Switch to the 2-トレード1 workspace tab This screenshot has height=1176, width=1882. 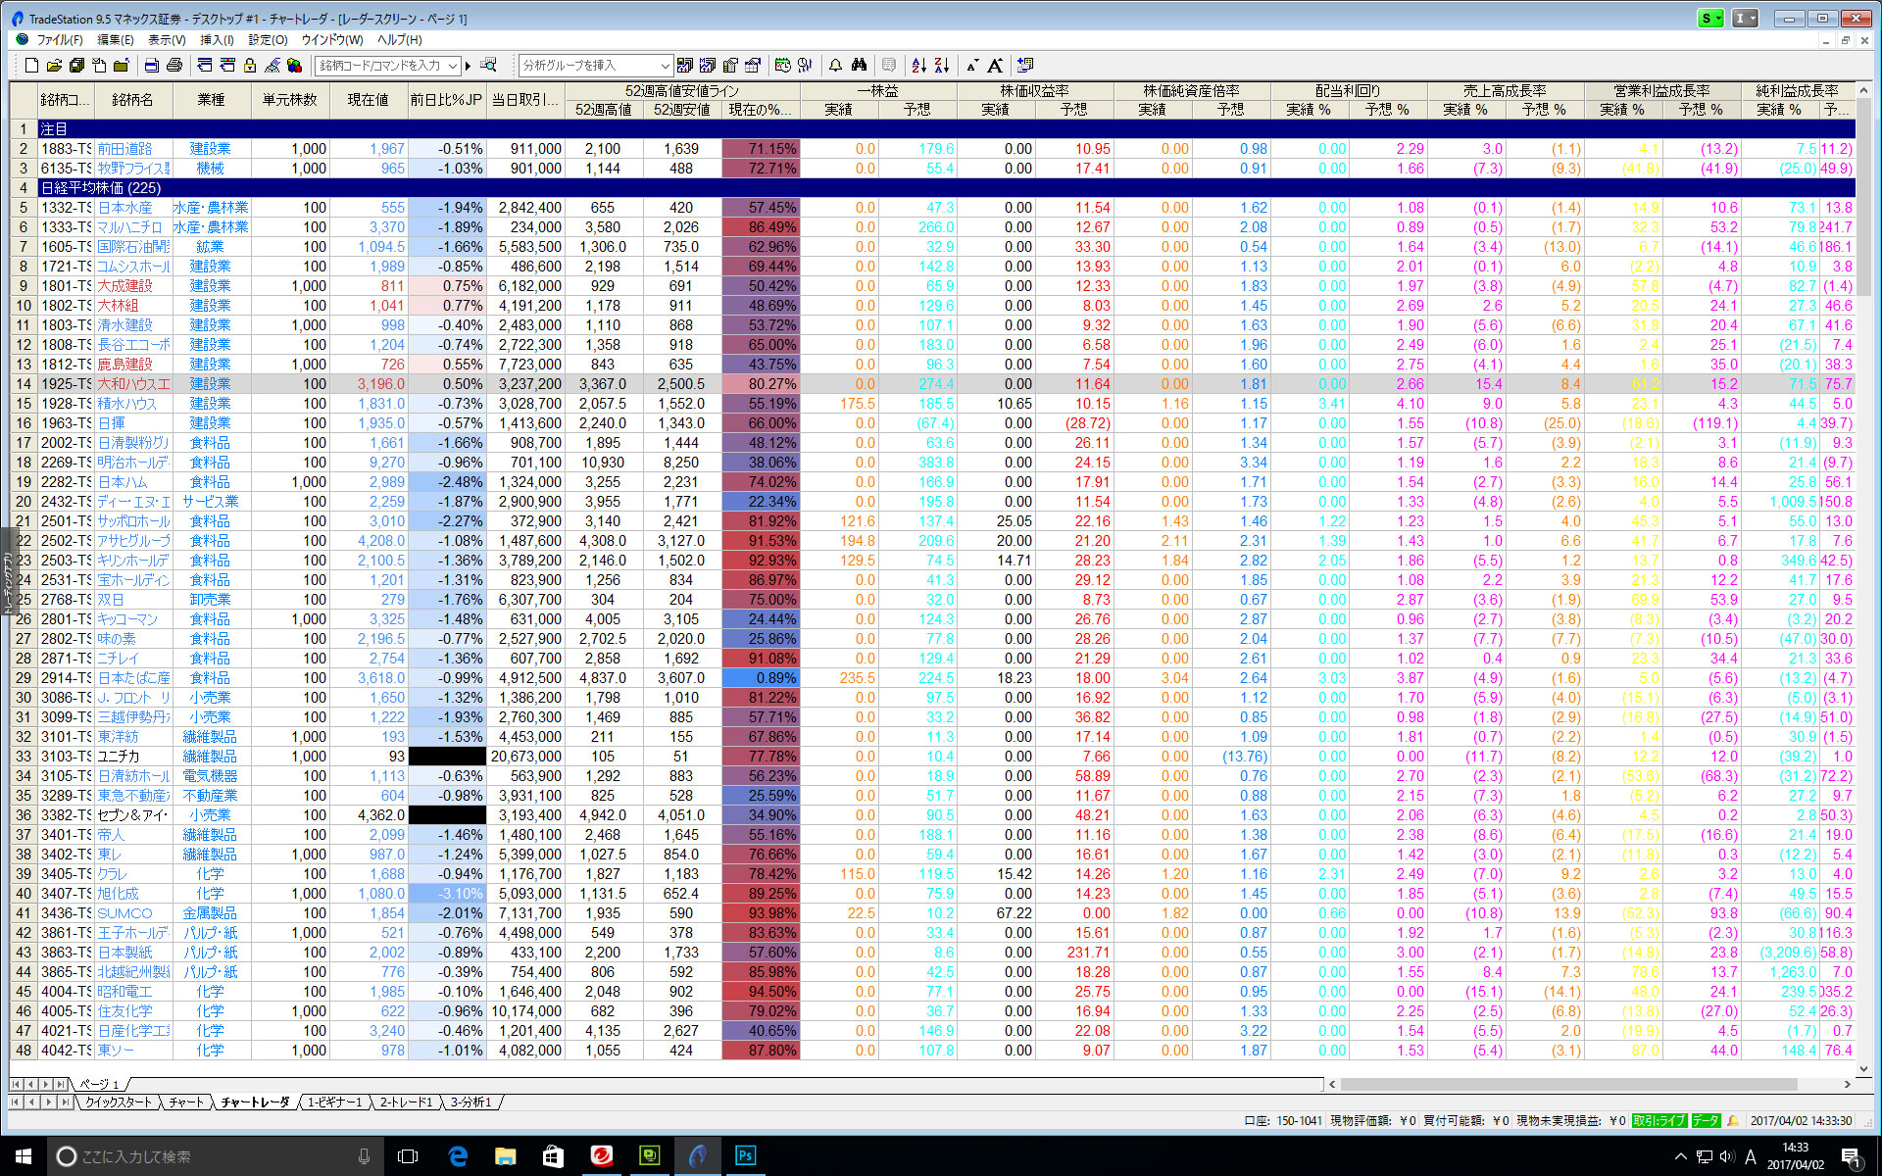click(406, 1102)
